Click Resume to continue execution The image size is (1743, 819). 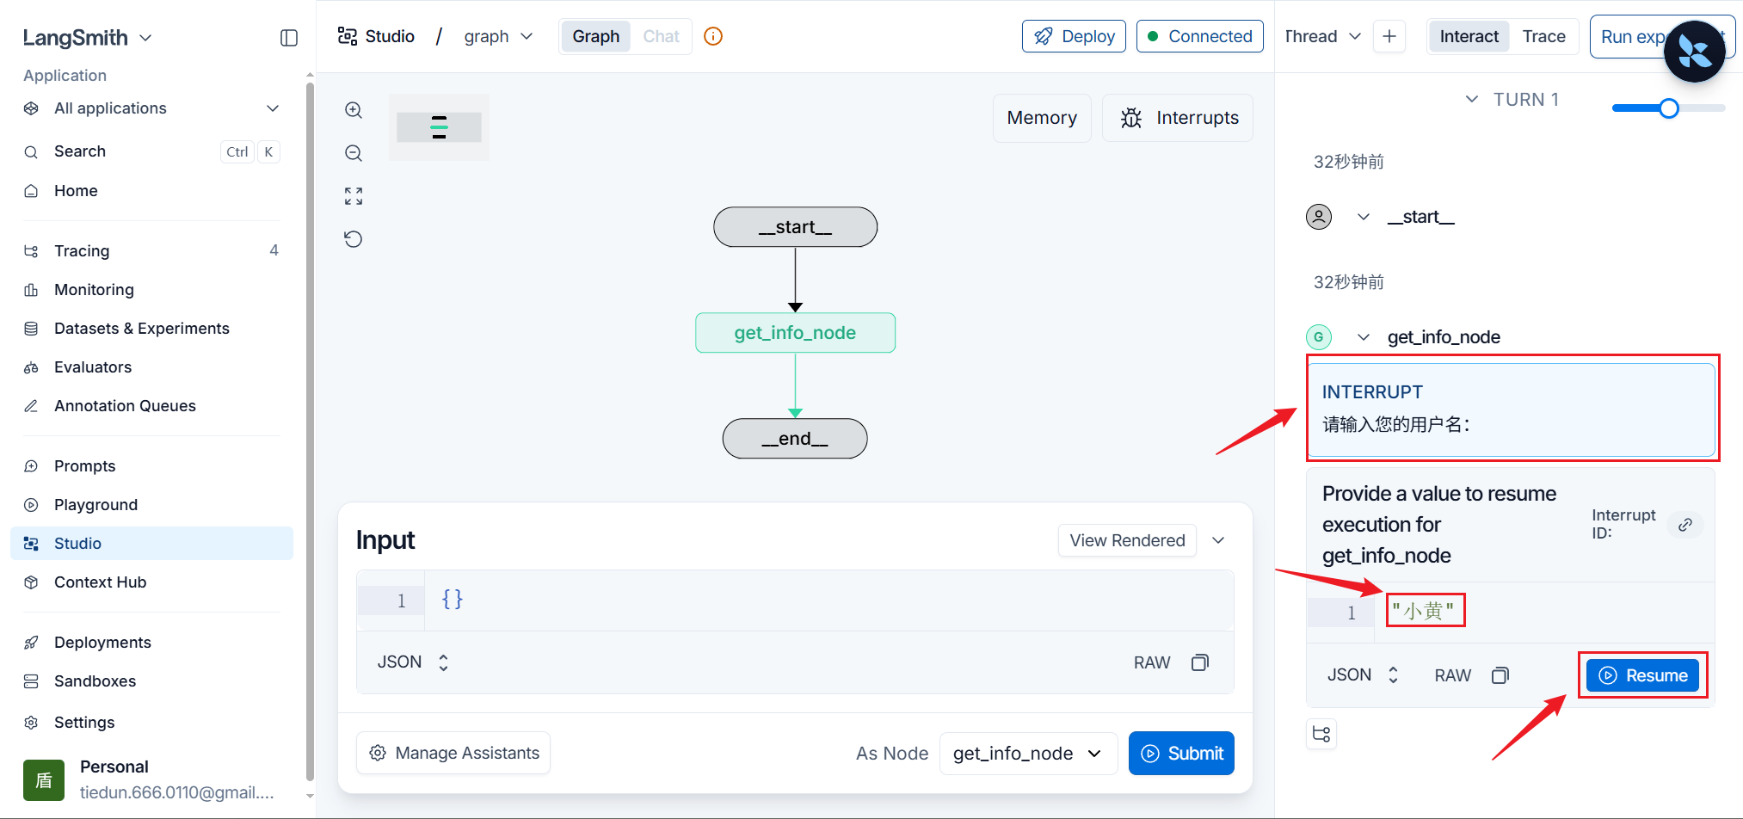[1643, 675]
